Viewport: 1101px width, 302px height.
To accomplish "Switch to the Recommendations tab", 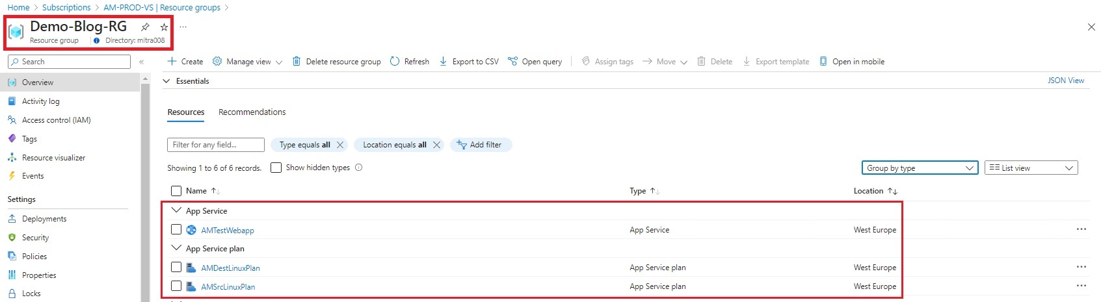I will 252,112.
